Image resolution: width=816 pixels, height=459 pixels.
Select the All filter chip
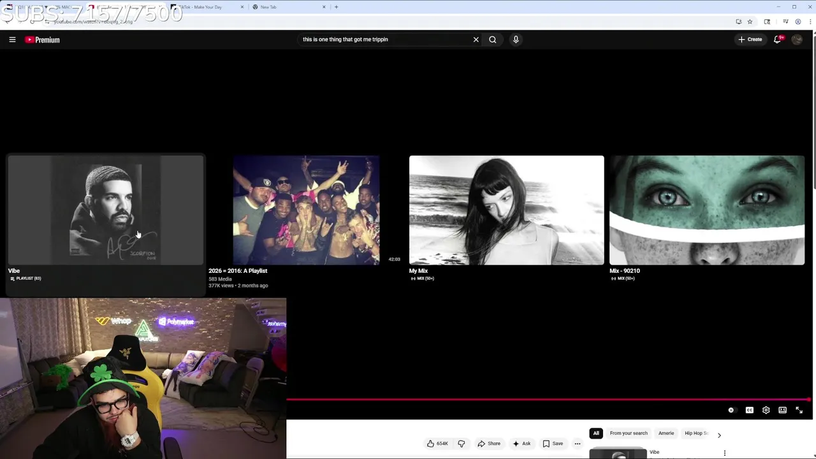pyautogui.click(x=596, y=433)
